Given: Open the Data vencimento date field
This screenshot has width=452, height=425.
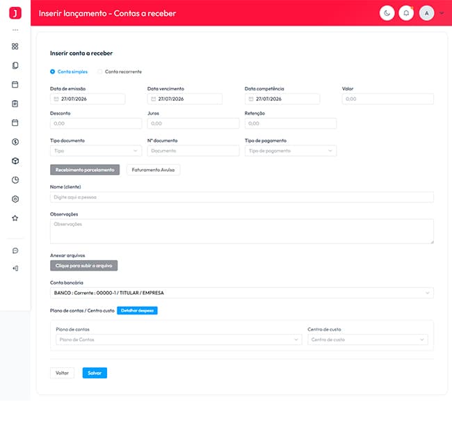Looking at the screenshot, I should [185, 99].
